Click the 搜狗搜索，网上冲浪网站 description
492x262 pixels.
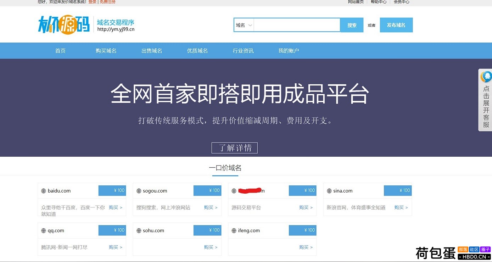pos(163,207)
